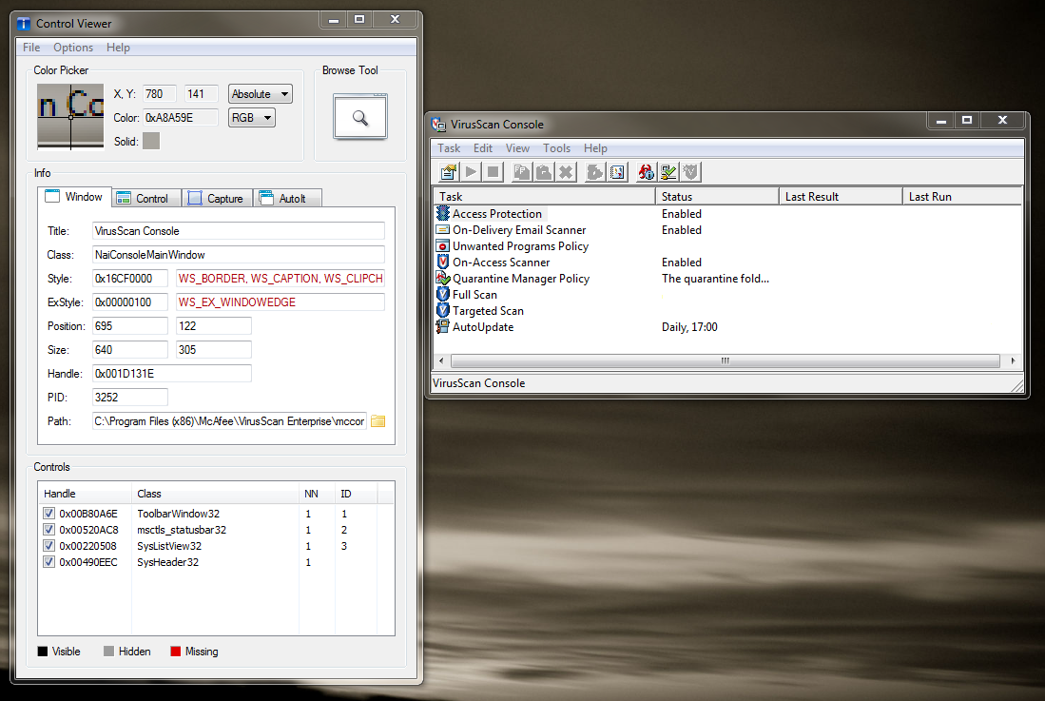The image size is (1045, 701).
Task: Uncheck the ToolbarWindow32 control checkbox
Action: point(49,514)
